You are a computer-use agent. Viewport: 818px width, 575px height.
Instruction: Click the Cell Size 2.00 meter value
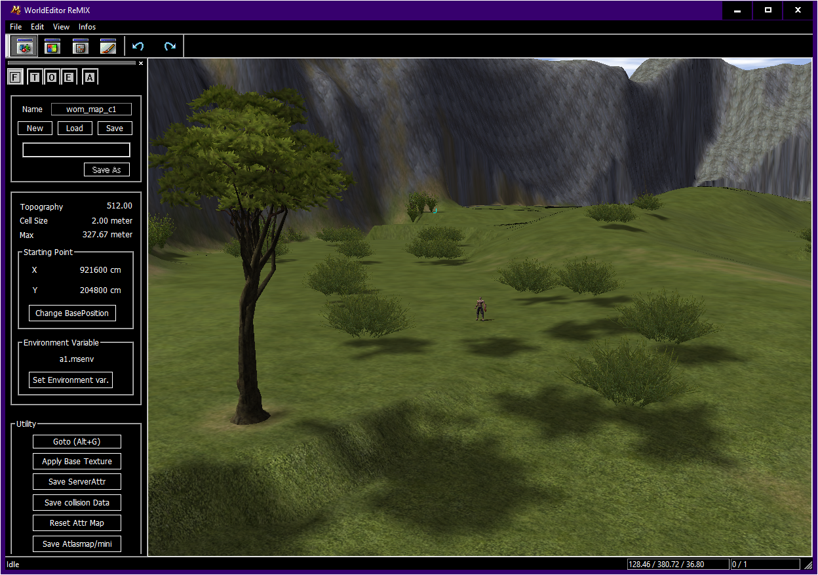(x=112, y=221)
